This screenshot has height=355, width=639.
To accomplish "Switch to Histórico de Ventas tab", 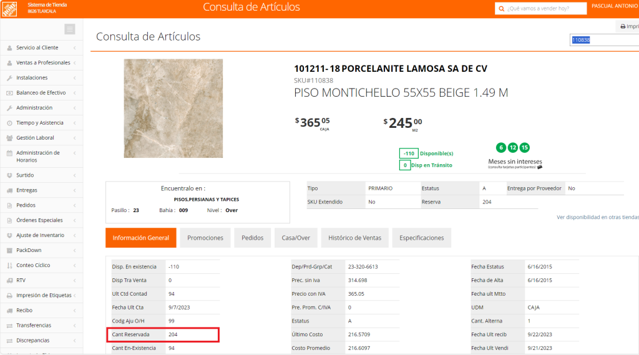I will (x=354, y=238).
